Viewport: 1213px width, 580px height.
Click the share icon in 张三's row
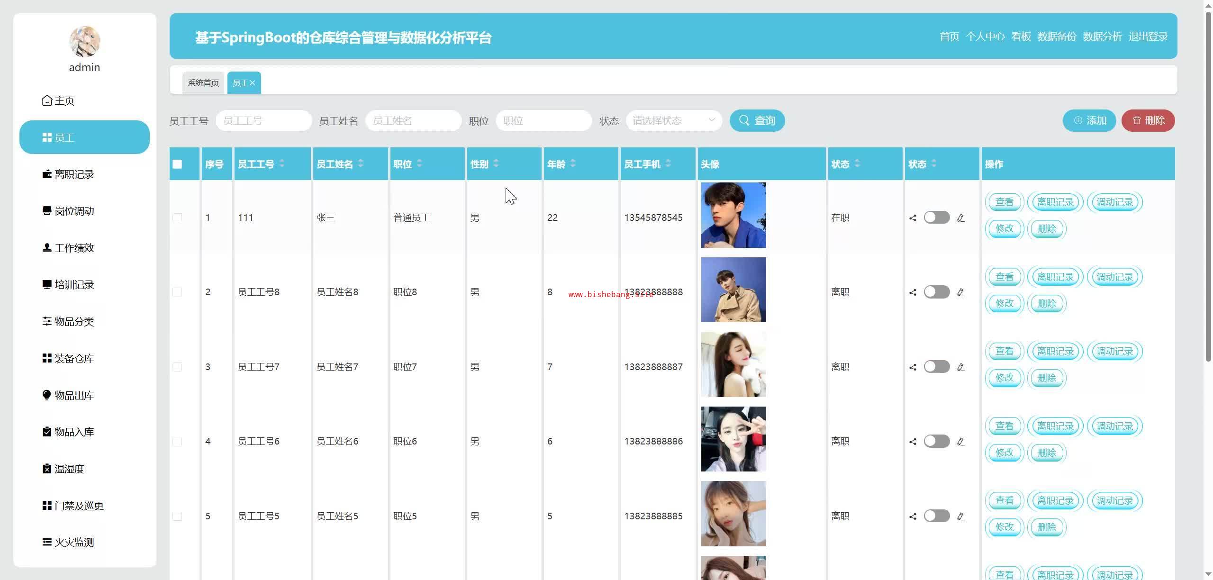[913, 218]
